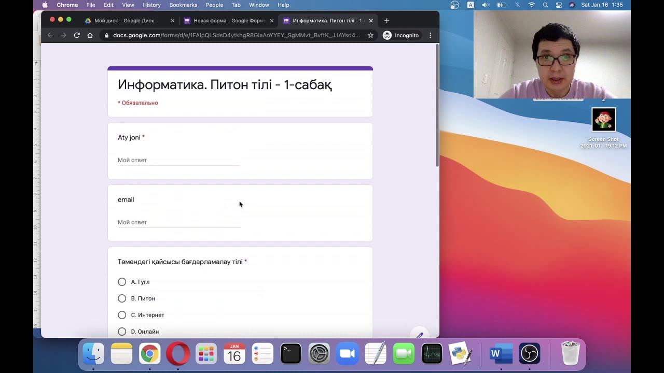The height and width of the screenshot is (373, 664).
Task: Open Microsoft Word from the dock
Action: point(501,354)
